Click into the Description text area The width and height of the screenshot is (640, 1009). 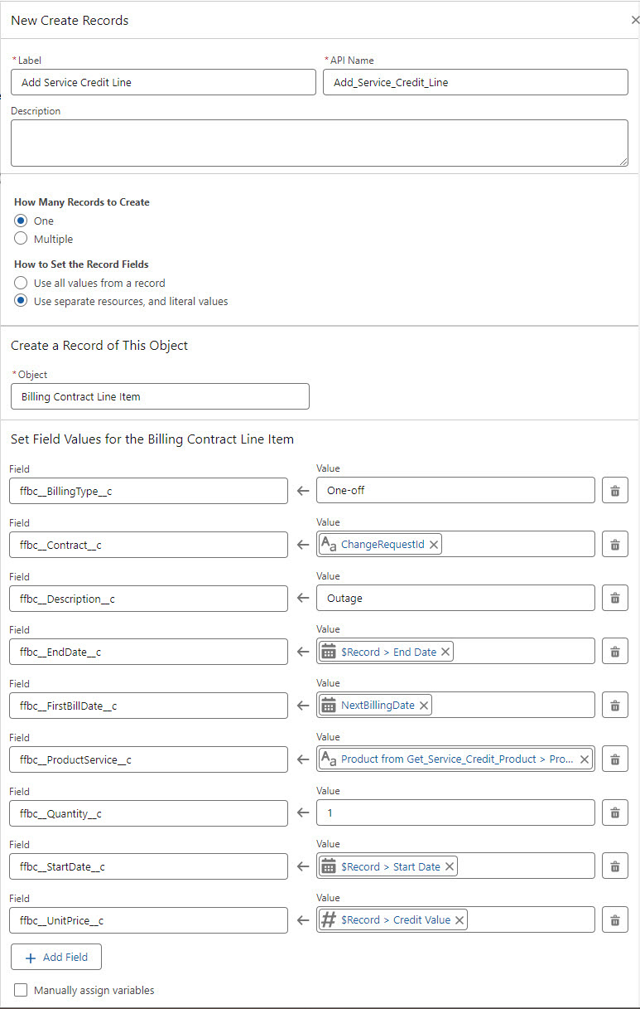click(x=319, y=143)
